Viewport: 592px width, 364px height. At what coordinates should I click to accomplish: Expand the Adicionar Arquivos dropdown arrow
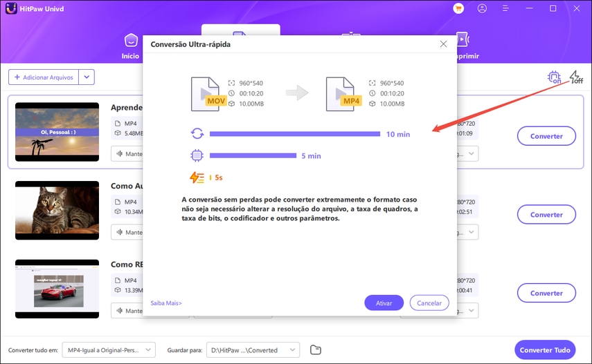pos(87,77)
